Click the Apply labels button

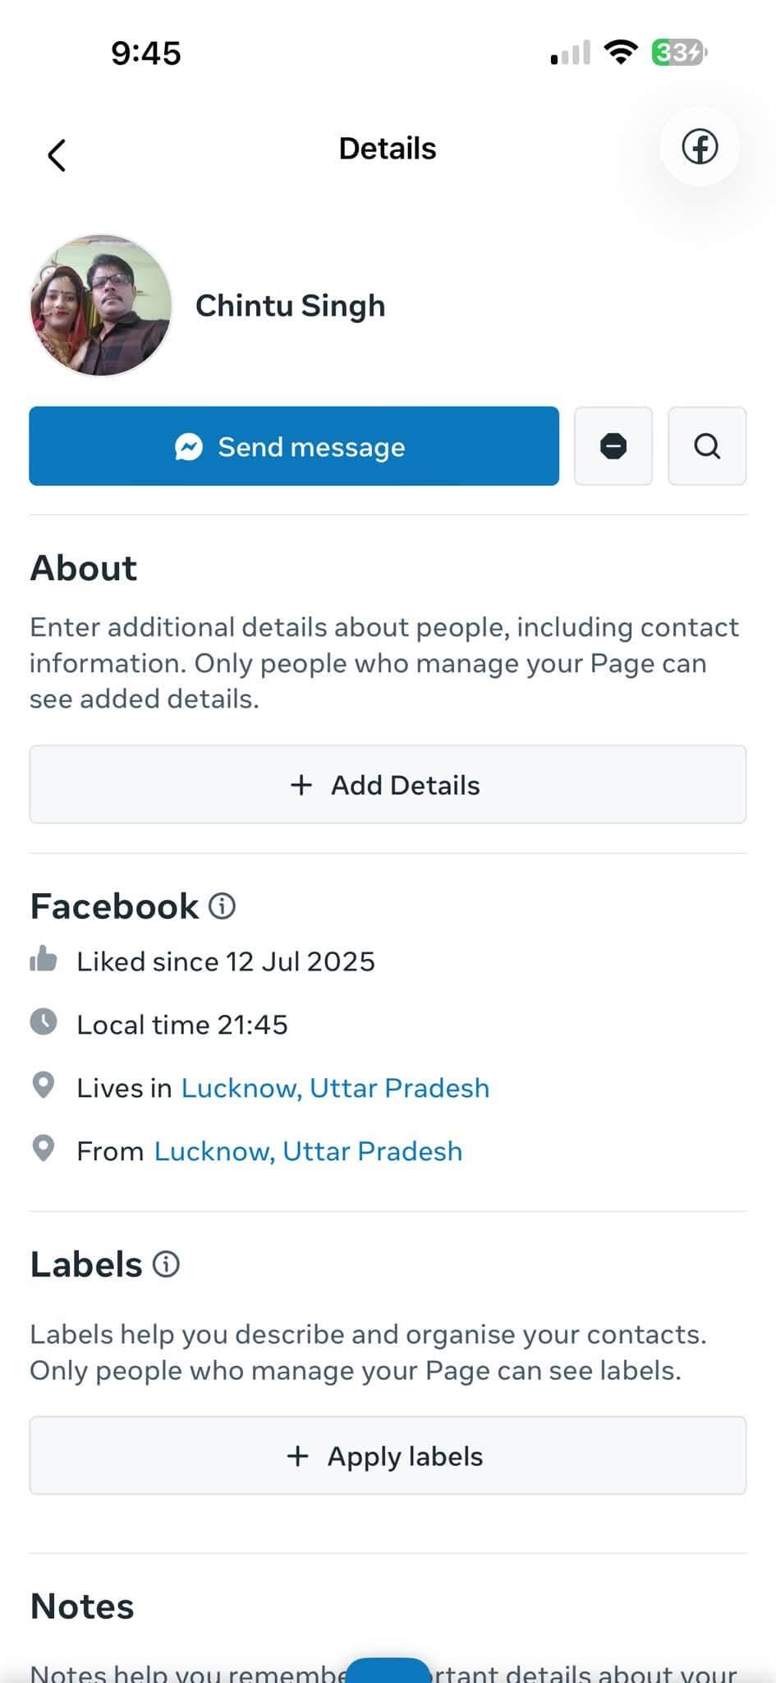[388, 1455]
